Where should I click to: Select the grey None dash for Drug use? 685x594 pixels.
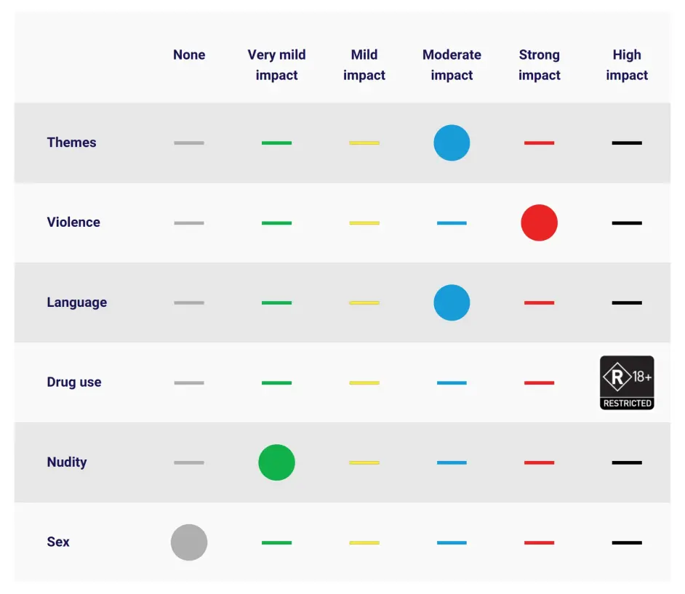pos(189,383)
